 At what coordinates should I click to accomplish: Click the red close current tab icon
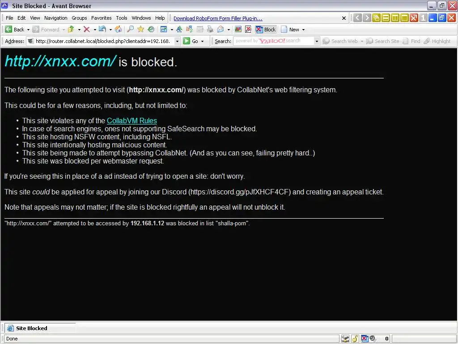tap(451, 18)
